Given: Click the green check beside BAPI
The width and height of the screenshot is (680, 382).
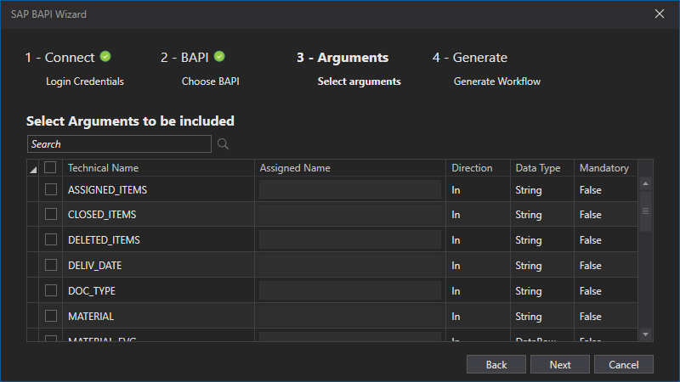Looking at the screenshot, I should 219,56.
